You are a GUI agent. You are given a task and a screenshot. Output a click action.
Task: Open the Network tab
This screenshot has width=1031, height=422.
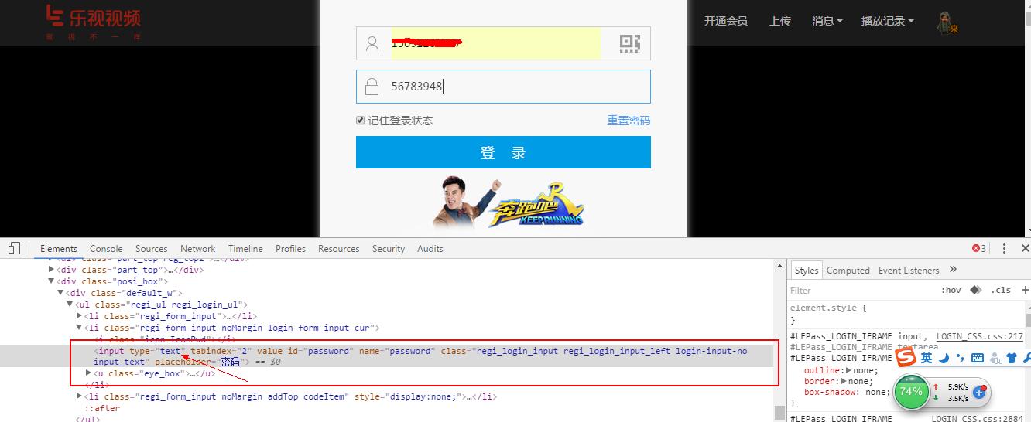click(x=198, y=248)
